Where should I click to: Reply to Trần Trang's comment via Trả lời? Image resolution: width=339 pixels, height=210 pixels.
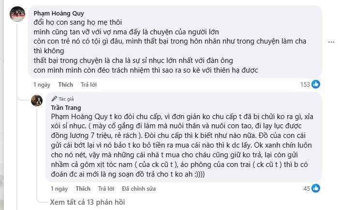point(106,188)
